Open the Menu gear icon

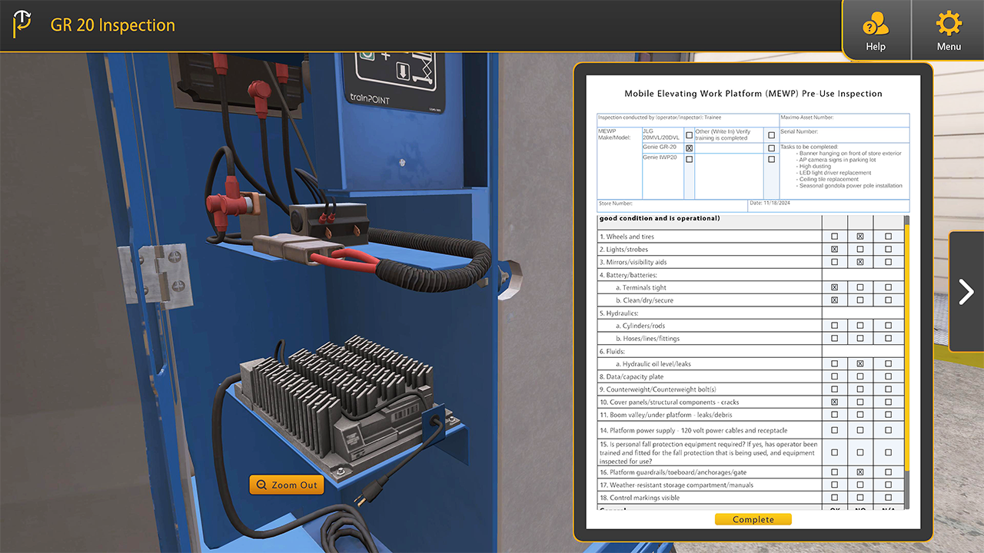point(949,31)
